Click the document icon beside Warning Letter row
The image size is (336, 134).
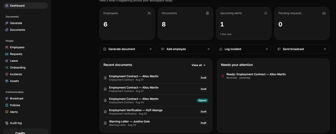pyautogui.click(x=105, y=123)
